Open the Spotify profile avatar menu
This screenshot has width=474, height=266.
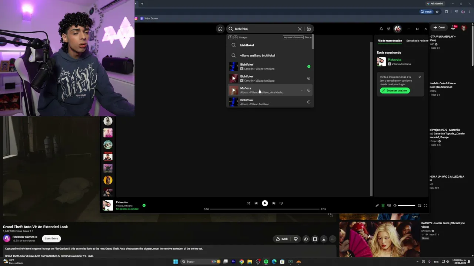coord(397,29)
